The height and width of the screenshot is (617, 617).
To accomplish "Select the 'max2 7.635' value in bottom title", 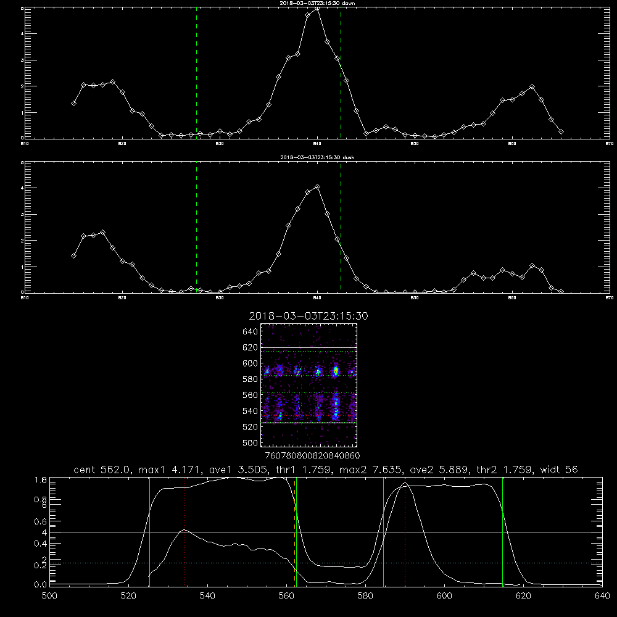I will pyautogui.click(x=371, y=470).
